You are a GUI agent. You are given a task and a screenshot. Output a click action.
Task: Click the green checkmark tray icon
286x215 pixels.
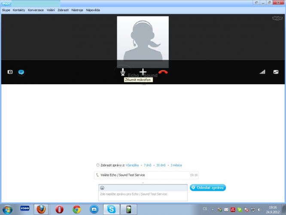(x=240, y=210)
